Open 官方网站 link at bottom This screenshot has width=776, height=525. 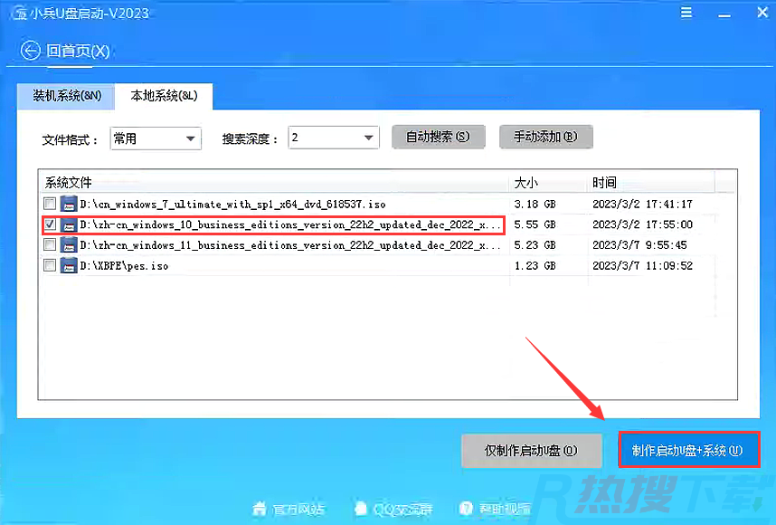point(298,509)
